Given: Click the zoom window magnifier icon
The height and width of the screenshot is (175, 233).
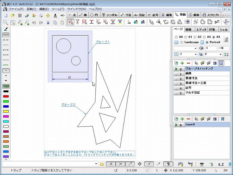Looking at the screenshot, I should 6,22.
